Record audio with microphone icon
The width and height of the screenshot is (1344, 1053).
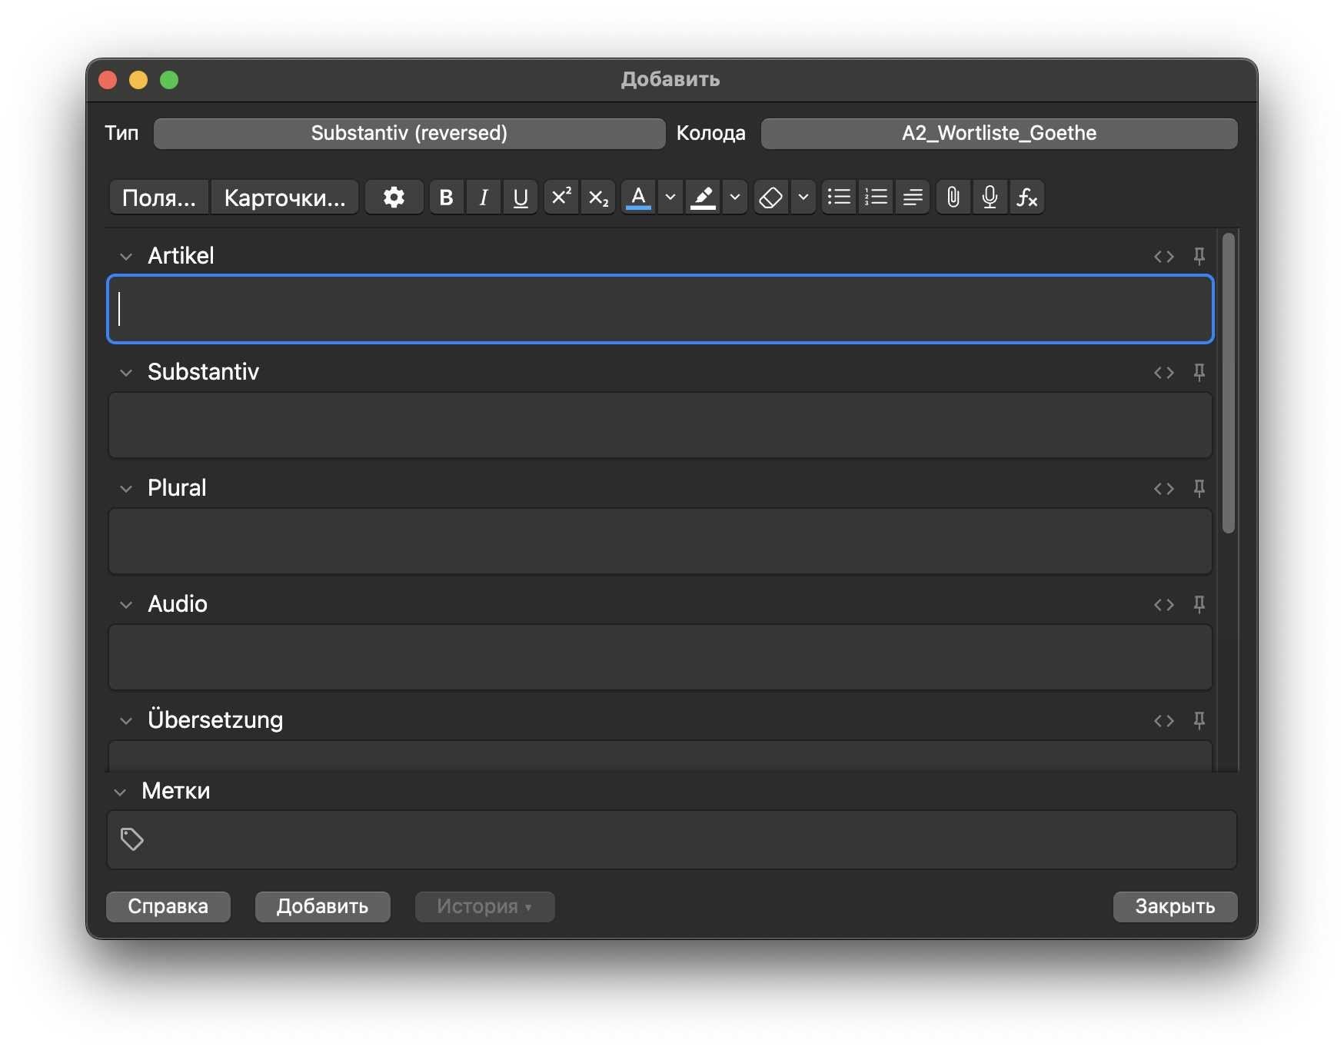click(x=990, y=198)
